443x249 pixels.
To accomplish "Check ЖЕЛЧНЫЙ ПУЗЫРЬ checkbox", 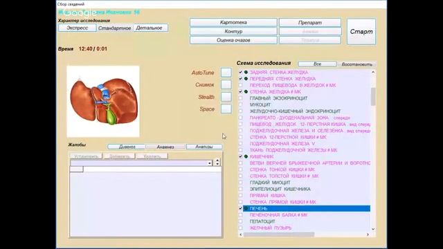I will coord(240,228).
